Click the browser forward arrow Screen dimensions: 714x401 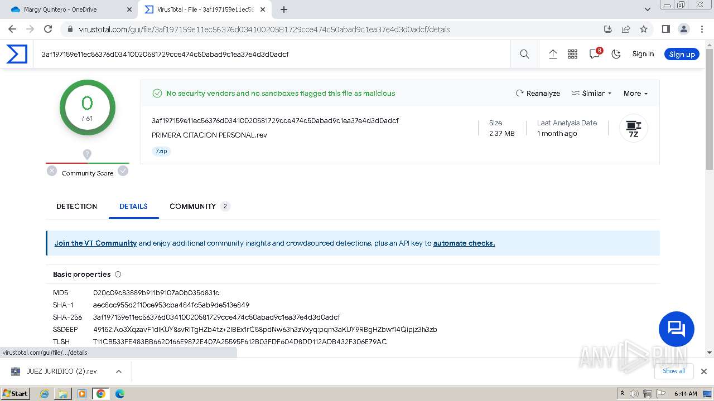[30, 29]
